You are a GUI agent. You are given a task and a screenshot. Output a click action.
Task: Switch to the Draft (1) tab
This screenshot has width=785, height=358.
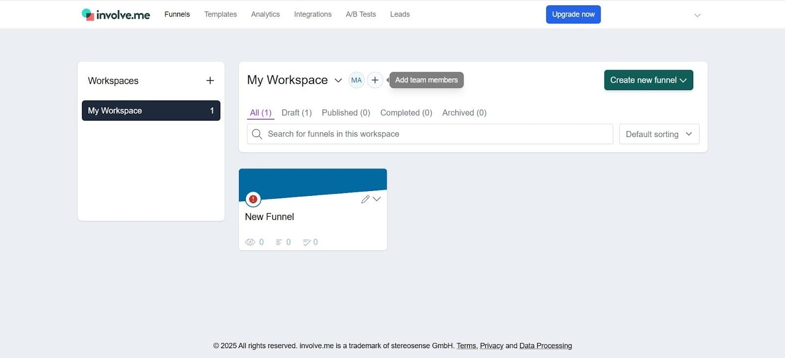(x=297, y=113)
